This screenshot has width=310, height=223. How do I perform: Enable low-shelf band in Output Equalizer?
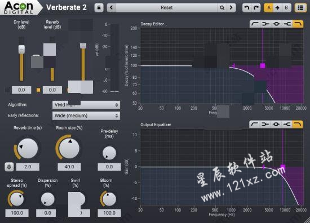[x=265, y=124]
